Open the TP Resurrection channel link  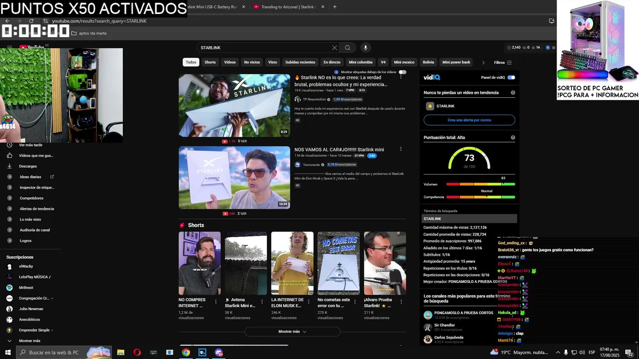click(314, 99)
